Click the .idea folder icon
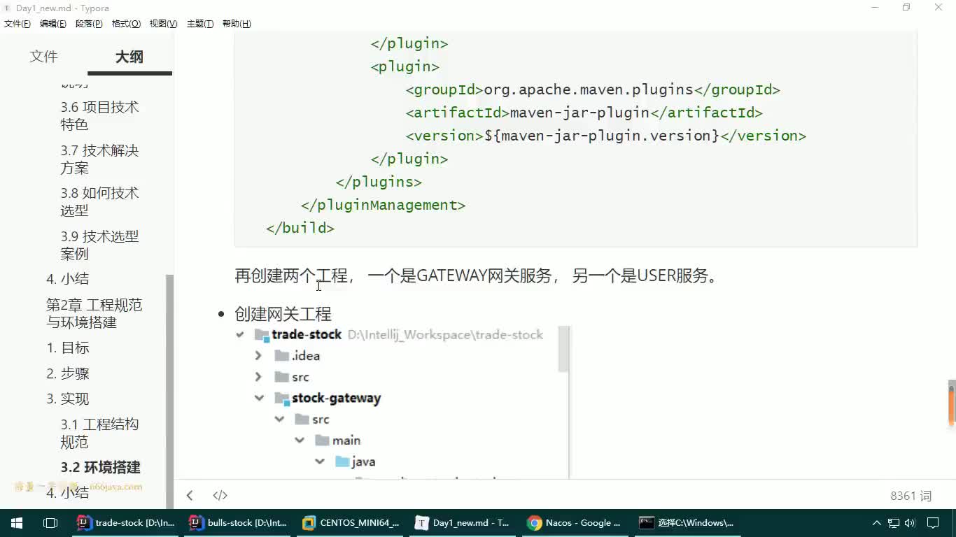Image resolution: width=956 pixels, height=537 pixels. click(282, 356)
